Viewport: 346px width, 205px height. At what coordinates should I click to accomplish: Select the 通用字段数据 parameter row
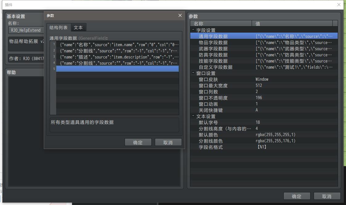point(264,36)
